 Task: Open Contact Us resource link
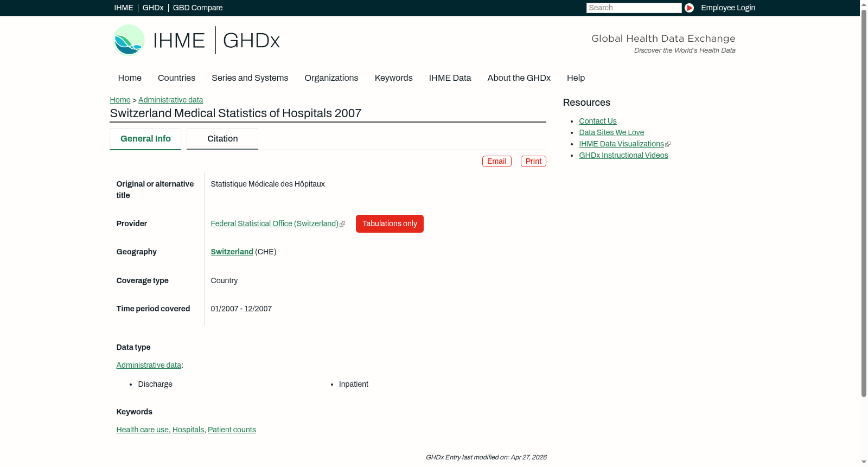[x=598, y=121]
